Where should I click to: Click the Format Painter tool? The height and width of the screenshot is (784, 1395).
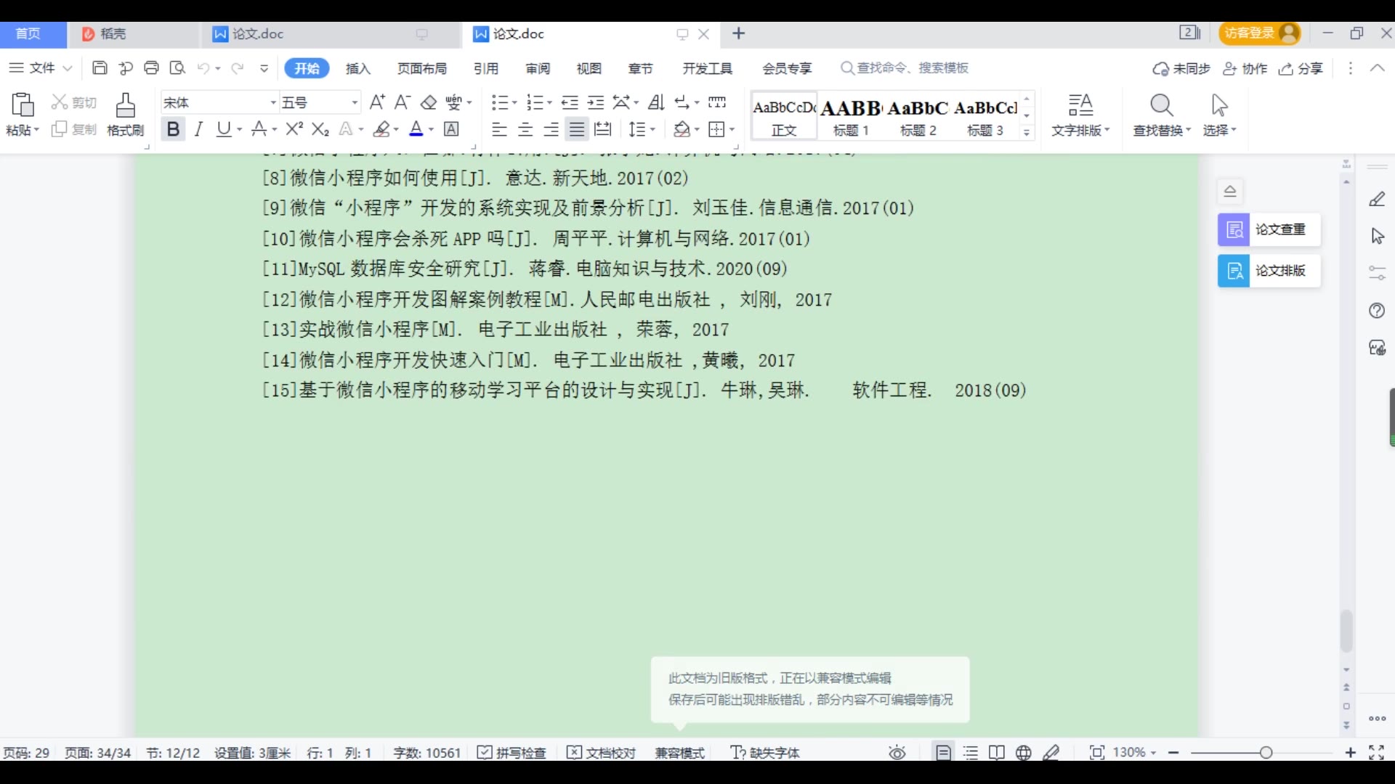tap(125, 115)
